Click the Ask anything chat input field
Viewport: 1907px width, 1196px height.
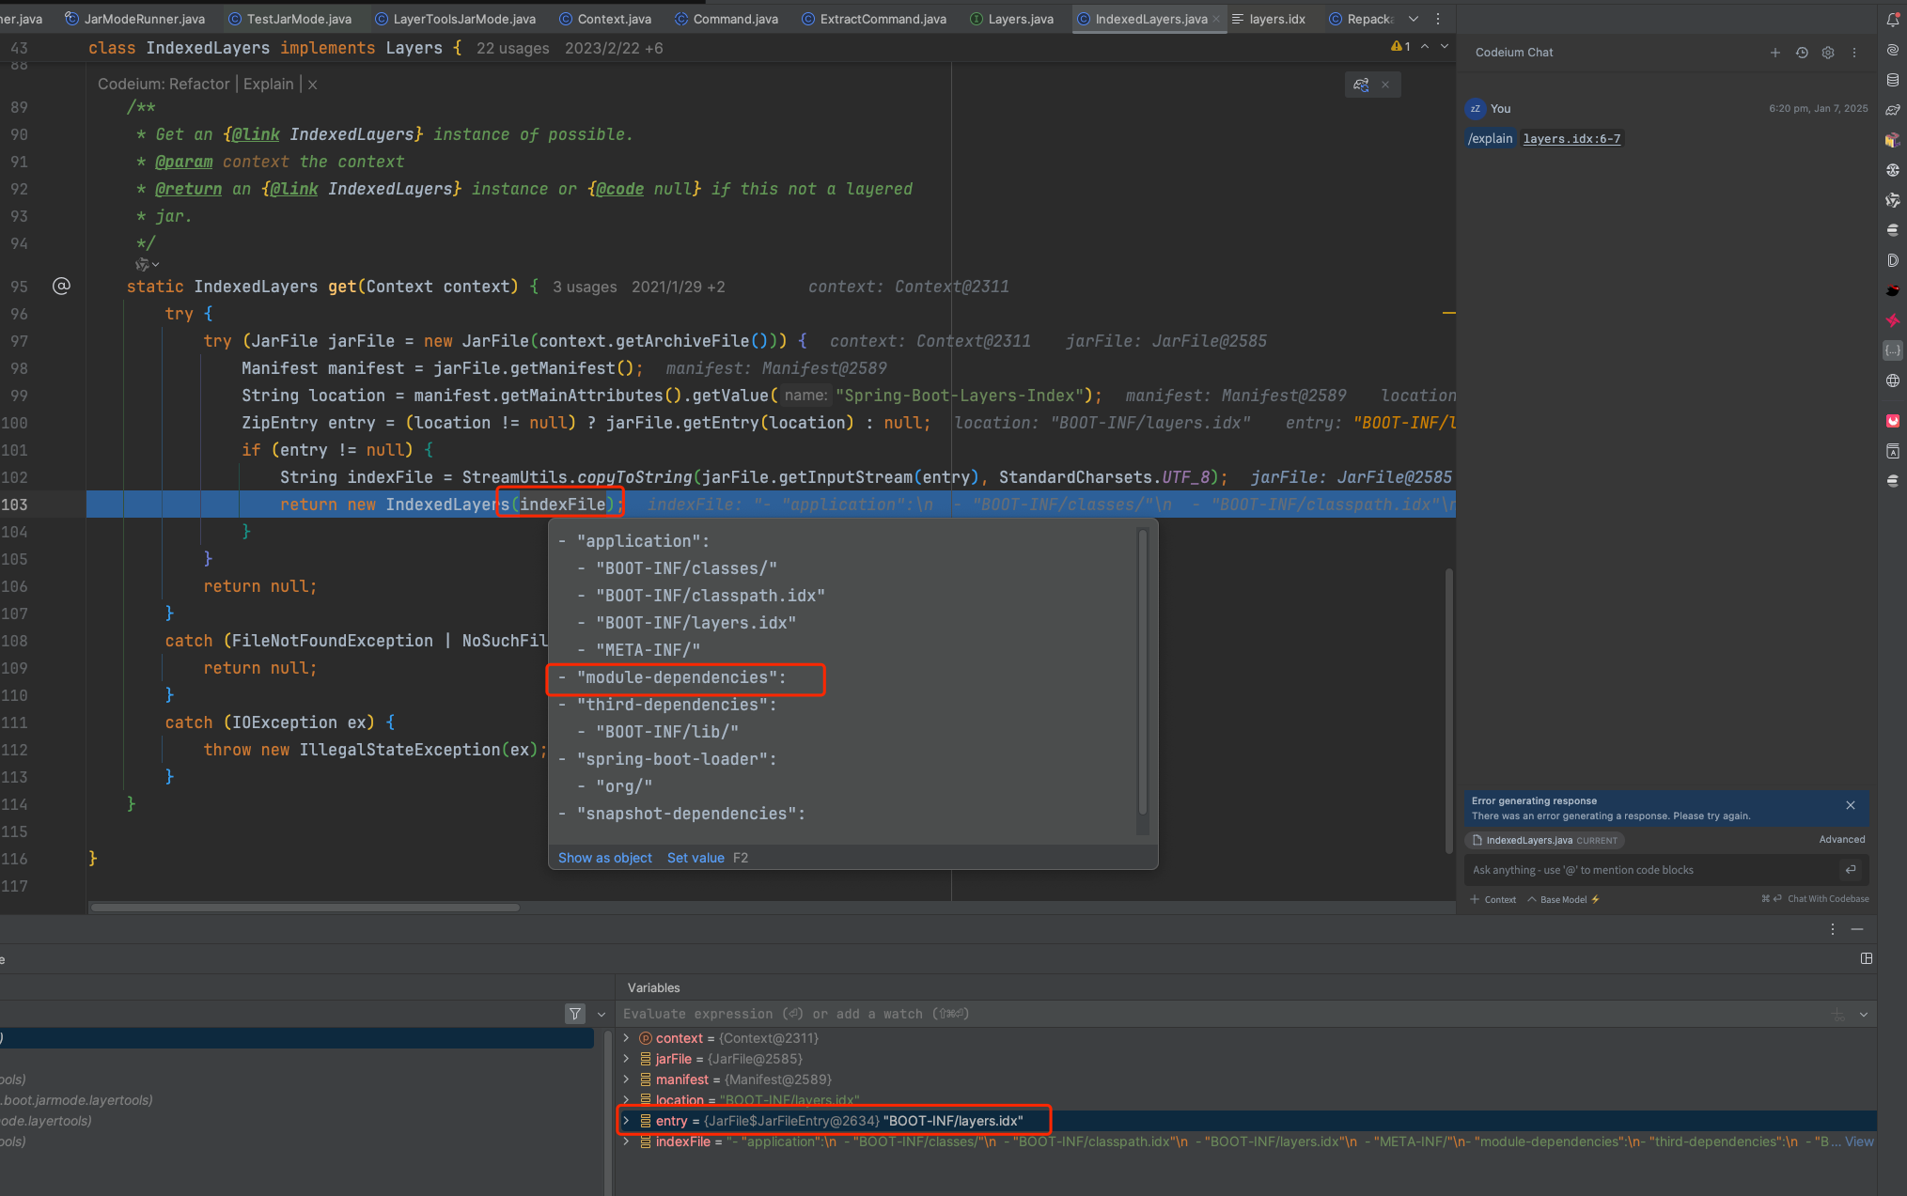(1645, 870)
